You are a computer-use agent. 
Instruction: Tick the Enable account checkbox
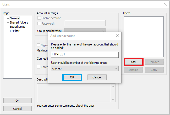(x=39, y=18)
